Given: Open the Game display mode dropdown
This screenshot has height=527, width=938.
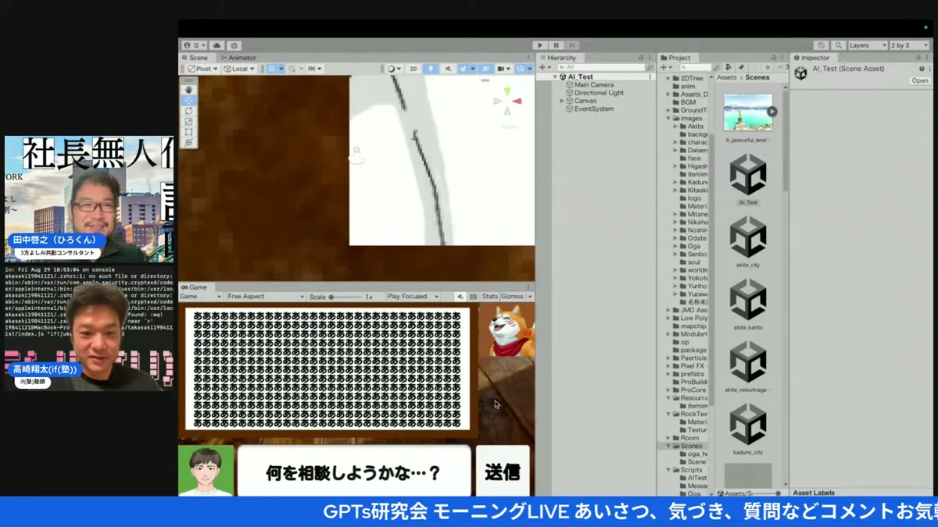Looking at the screenshot, I should (201, 297).
